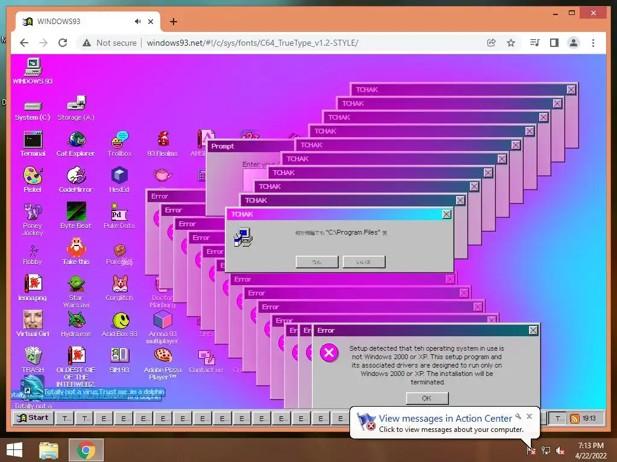Launch Robby icon
The width and height of the screenshot is (617, 462).
coord(33,255)
